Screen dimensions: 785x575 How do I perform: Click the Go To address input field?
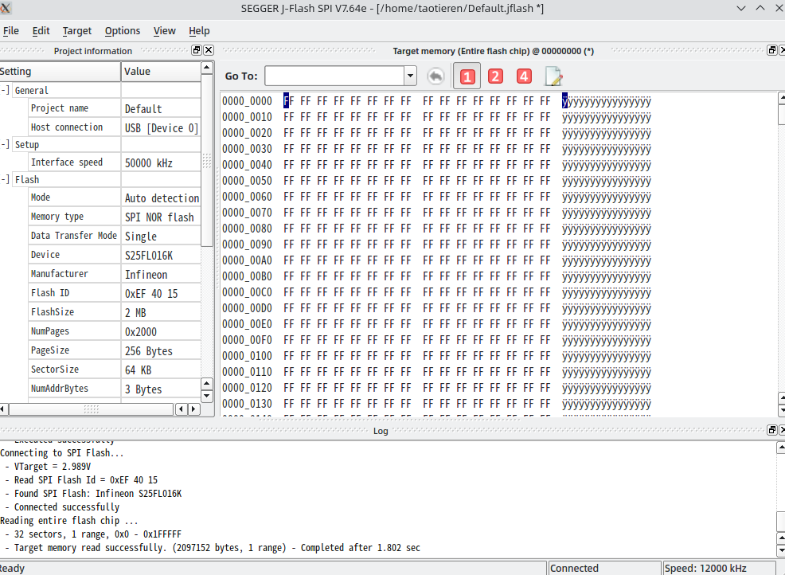pos(334,76)
